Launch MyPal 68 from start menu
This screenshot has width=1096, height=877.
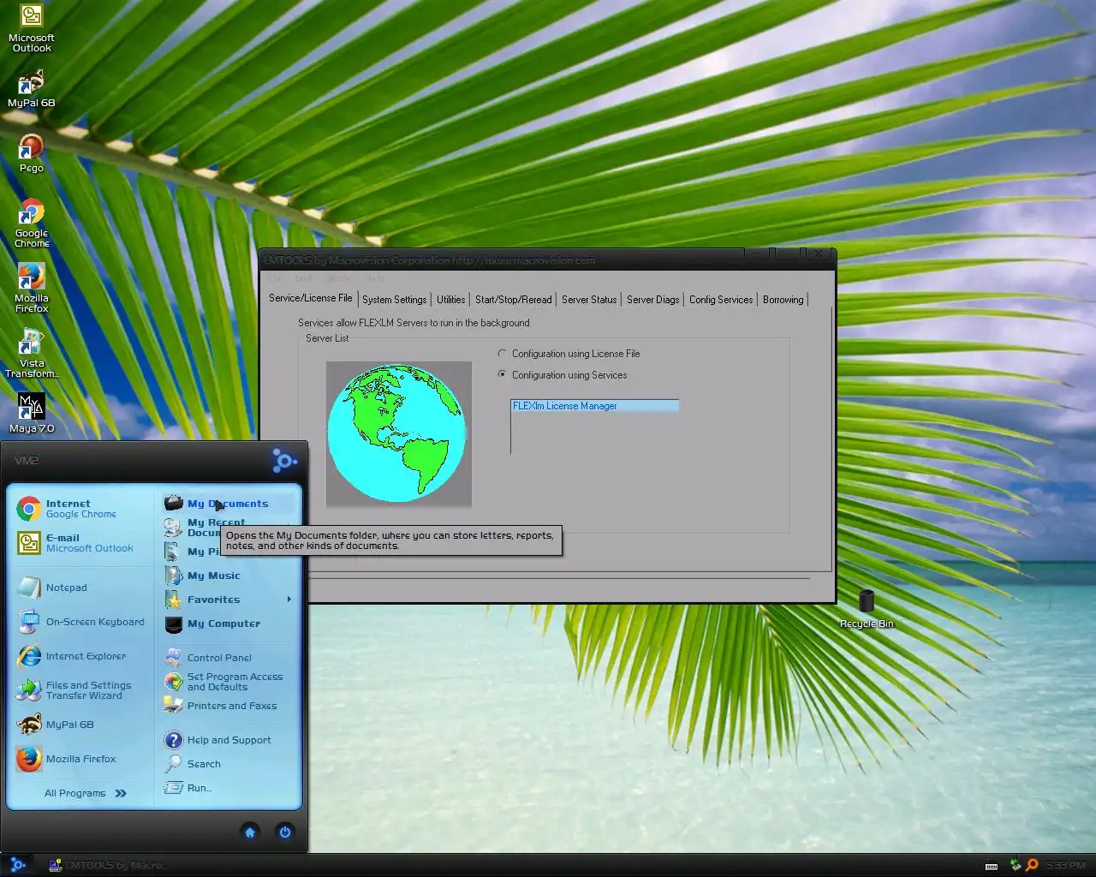point(80,725)
